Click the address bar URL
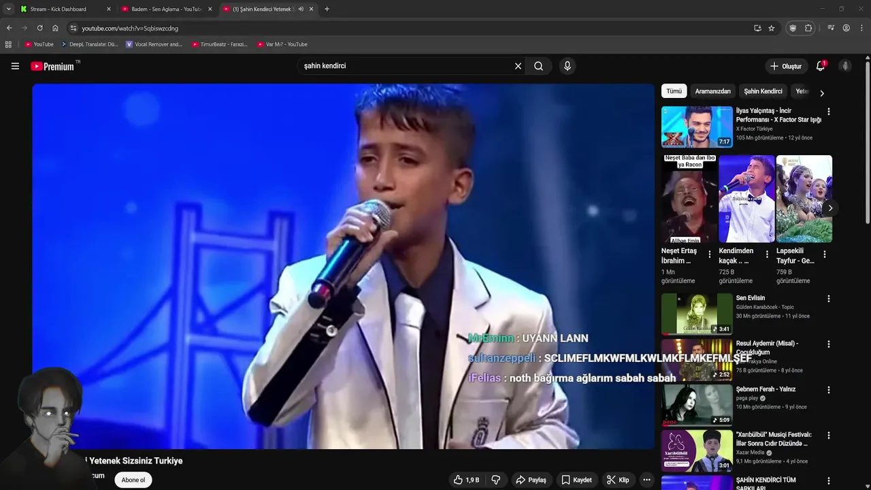The width and height of the screenshot is (871, 490). click(x=130, y=29)
